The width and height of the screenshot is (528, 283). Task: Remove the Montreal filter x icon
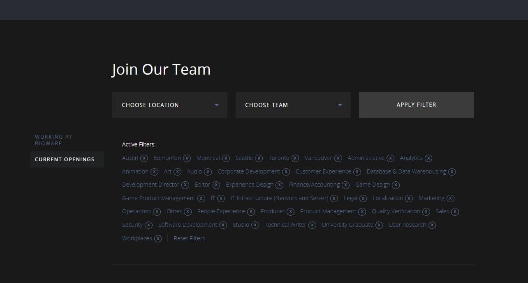click(x=226, y=158)
